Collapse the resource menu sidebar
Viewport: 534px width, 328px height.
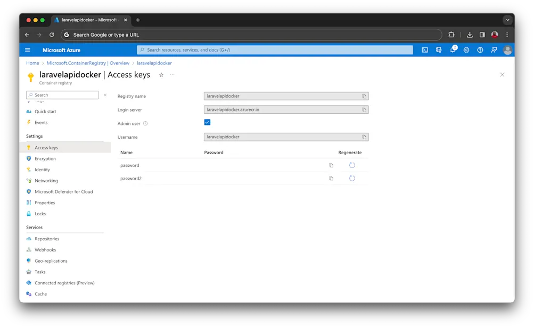click(x=104, y=95)
